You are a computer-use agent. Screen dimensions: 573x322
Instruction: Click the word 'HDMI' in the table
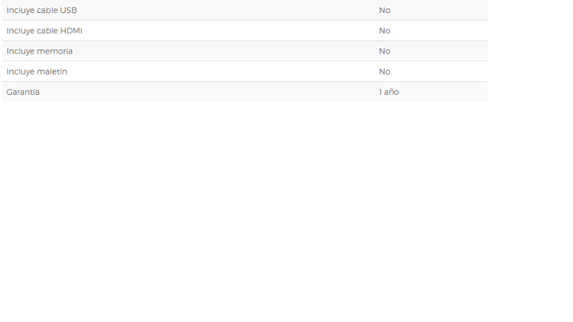click(71, 30)
